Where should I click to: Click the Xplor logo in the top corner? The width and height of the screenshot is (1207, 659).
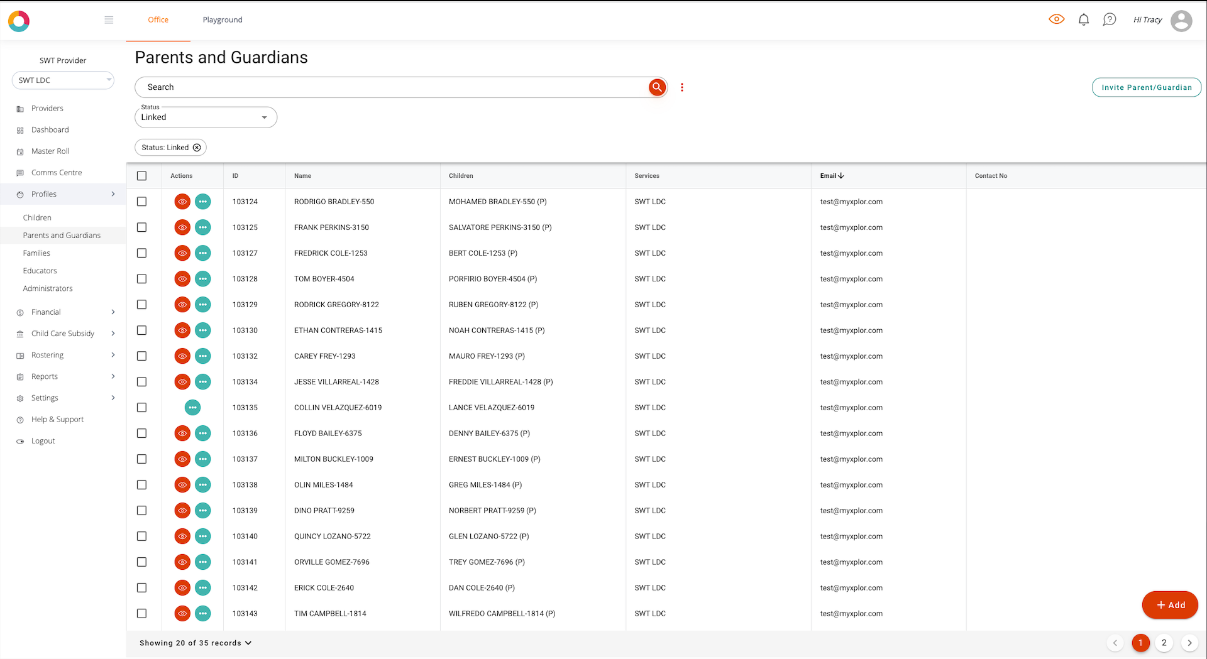19,21
